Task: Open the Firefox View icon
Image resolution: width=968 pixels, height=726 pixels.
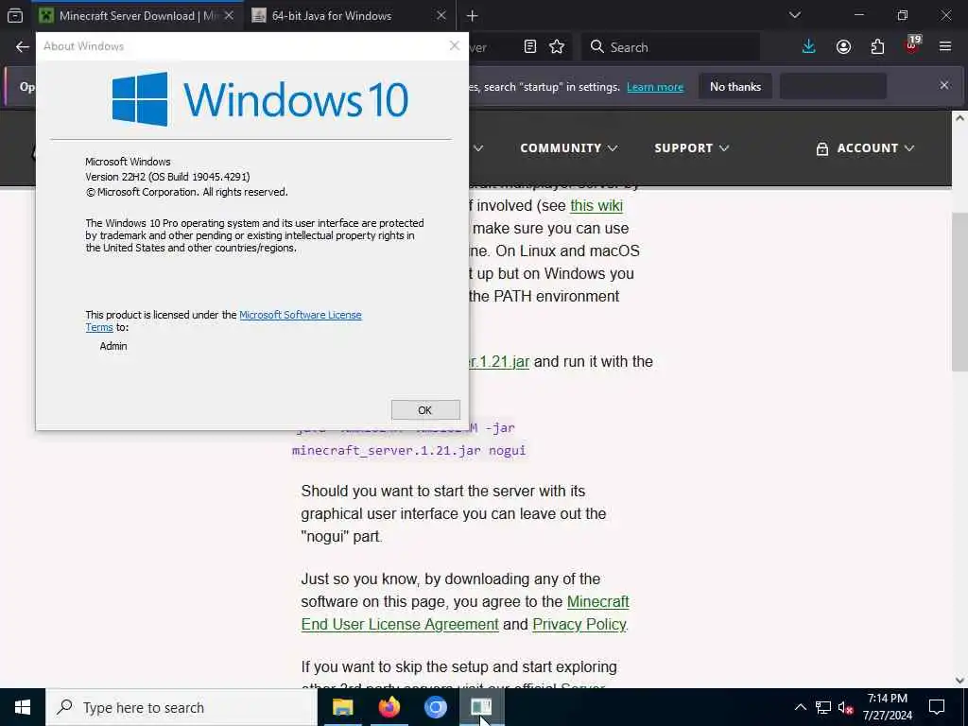Action: tap(15, 16)
